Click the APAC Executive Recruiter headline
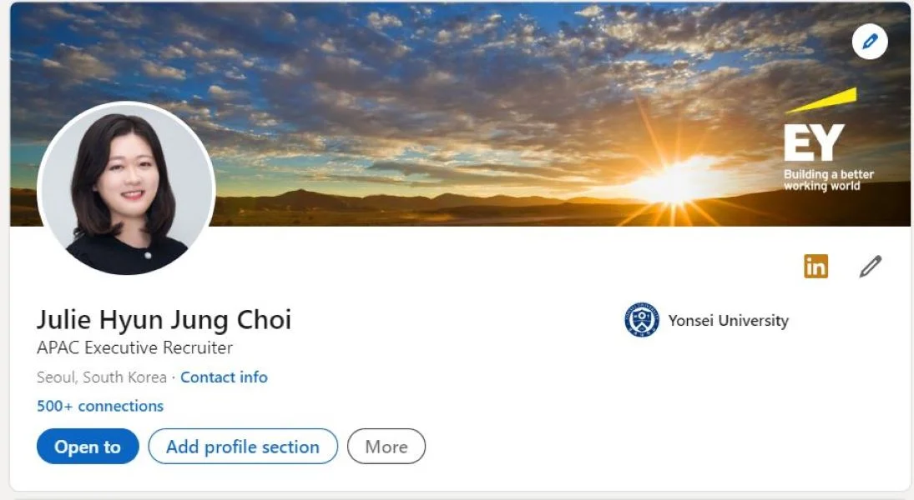Image resolution: width=914 pixels, height=500 pixels. pyautogui.click(x=134, y=347)
